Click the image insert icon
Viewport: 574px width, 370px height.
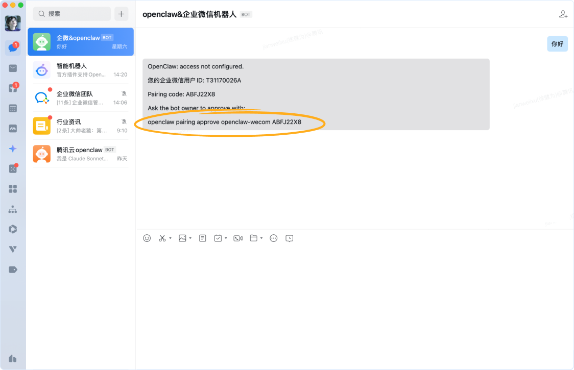point(182,238)
